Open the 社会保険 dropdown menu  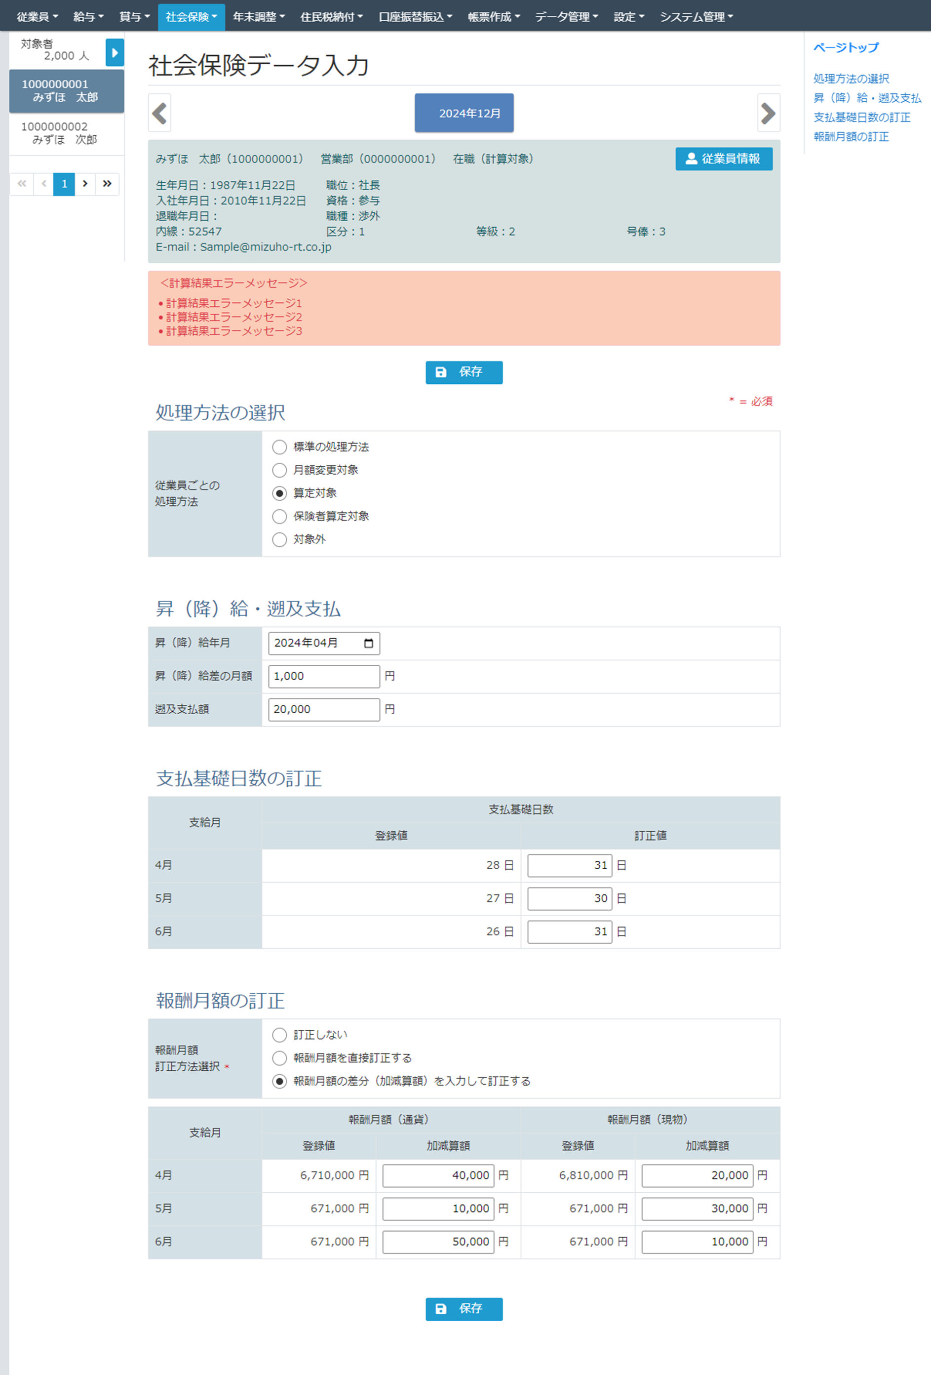coord(191,17)
